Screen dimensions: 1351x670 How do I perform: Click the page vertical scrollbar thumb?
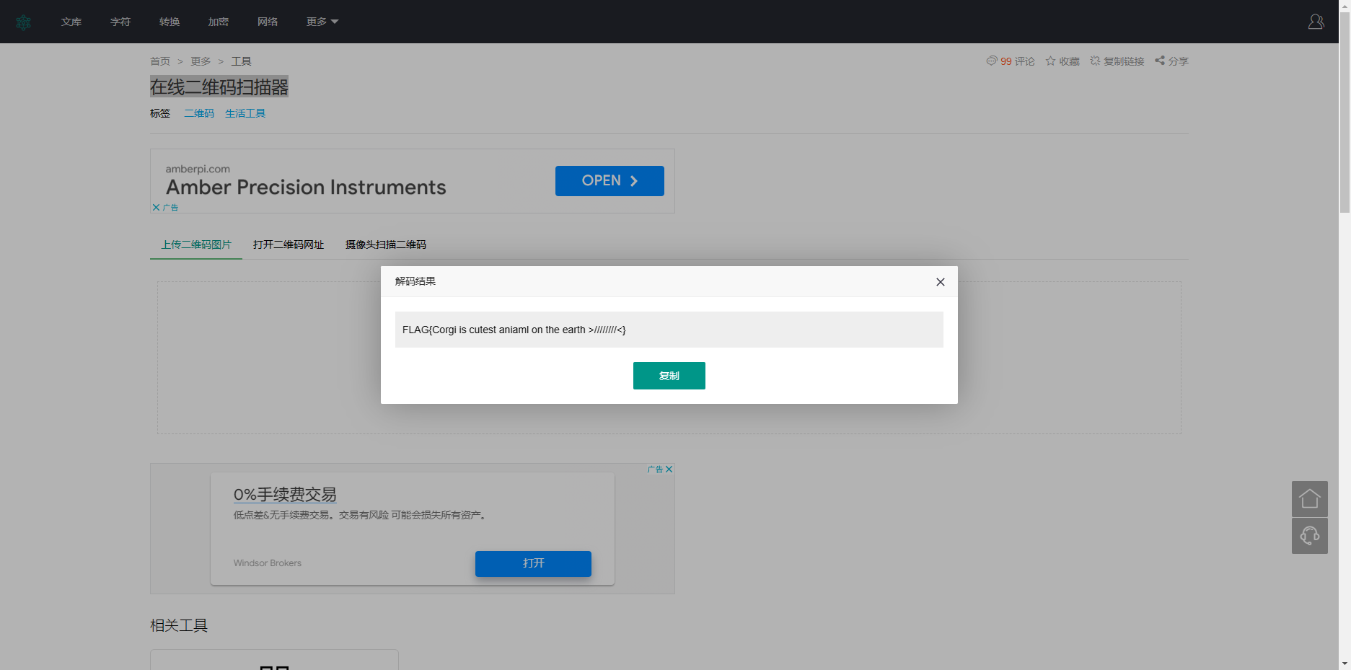1345,112
